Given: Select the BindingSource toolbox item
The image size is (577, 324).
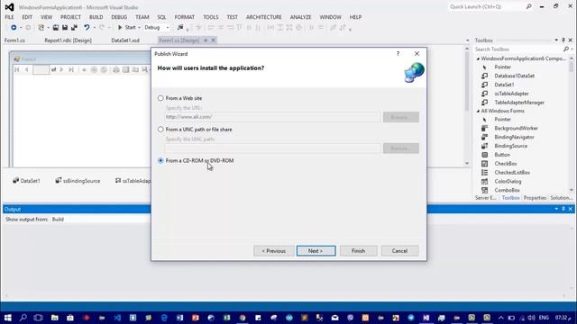Looking at the screenshot, I should click(511, 146).
